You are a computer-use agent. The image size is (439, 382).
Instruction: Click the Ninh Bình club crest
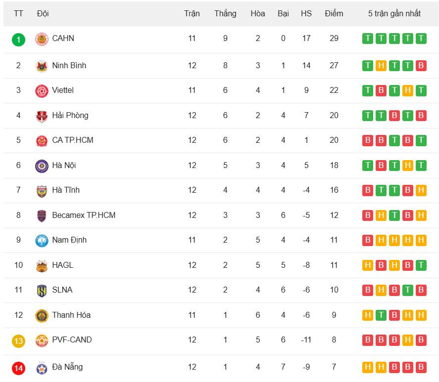[42, 66]
